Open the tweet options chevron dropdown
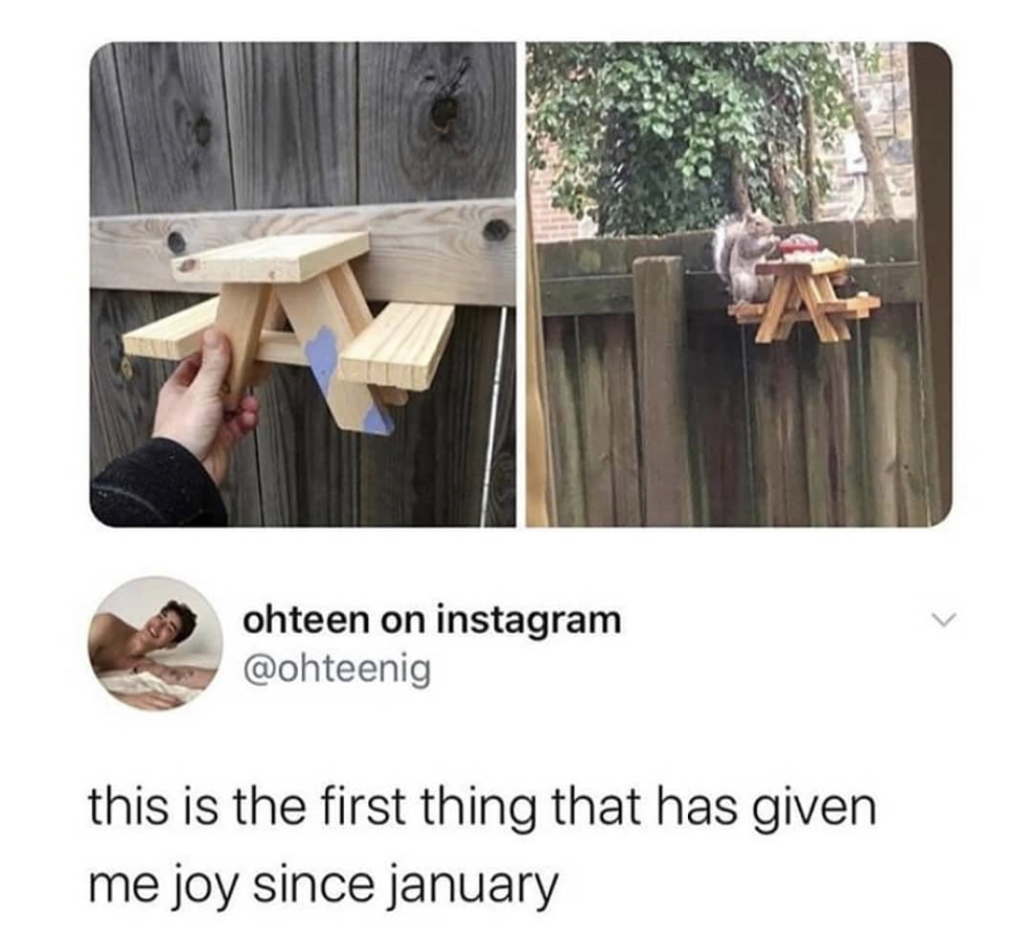Screen dimensions: 1032x942 click(938, 619)
